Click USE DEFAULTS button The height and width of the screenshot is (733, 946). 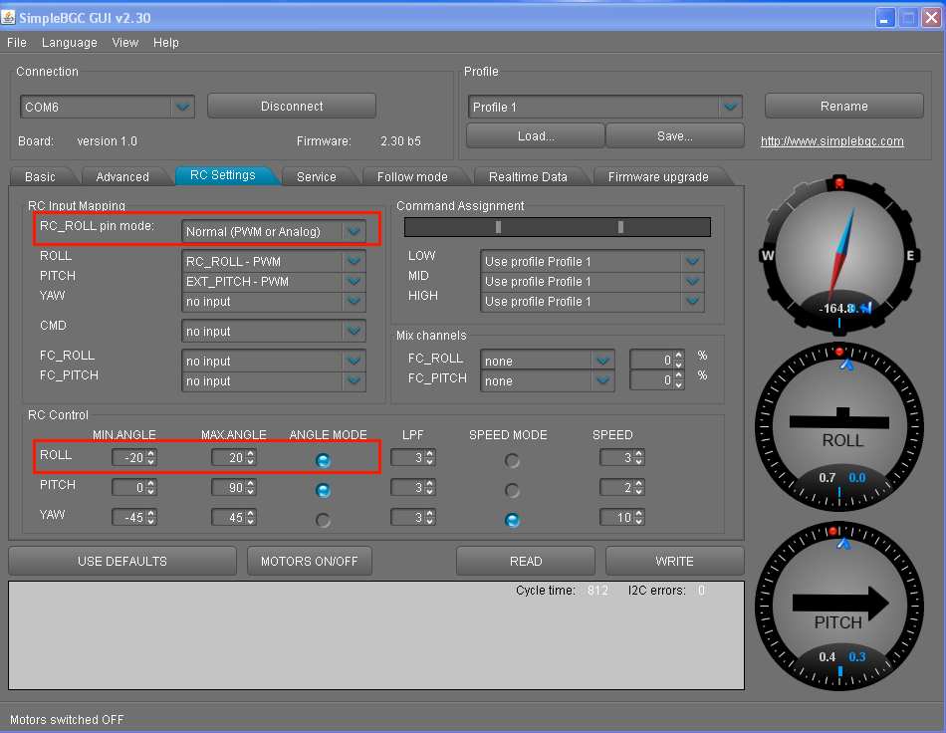coord(122,561)
